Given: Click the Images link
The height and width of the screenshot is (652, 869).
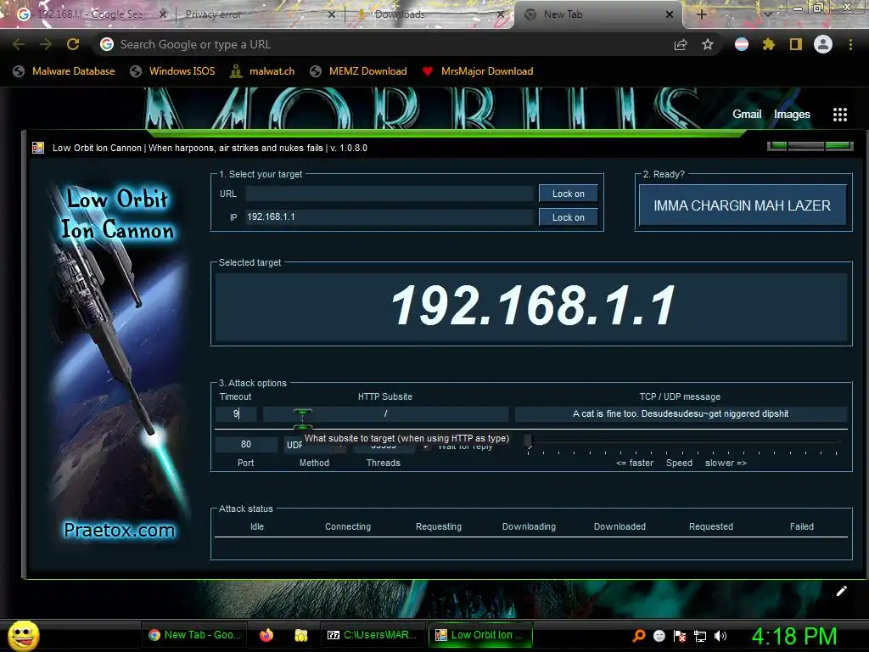Looking at the screenshot, I should click(x=792, y=115).
